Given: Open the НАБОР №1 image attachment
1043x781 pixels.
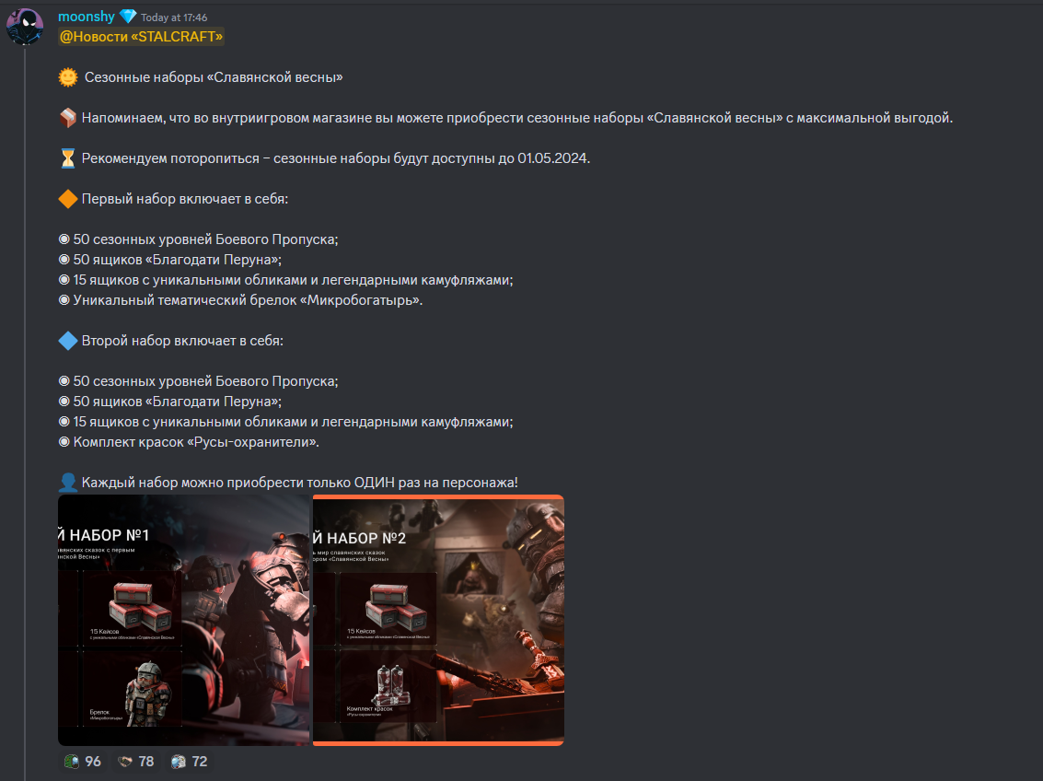Looking at the screenshot, I should tap(183, 620).
